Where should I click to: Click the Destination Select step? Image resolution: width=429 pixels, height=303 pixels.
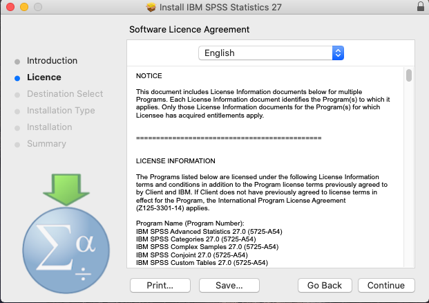click(x=64, y=94)
